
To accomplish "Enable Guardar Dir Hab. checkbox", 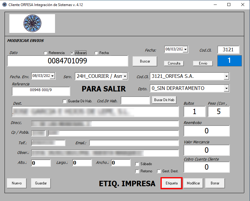I will (x=64, y=101).
